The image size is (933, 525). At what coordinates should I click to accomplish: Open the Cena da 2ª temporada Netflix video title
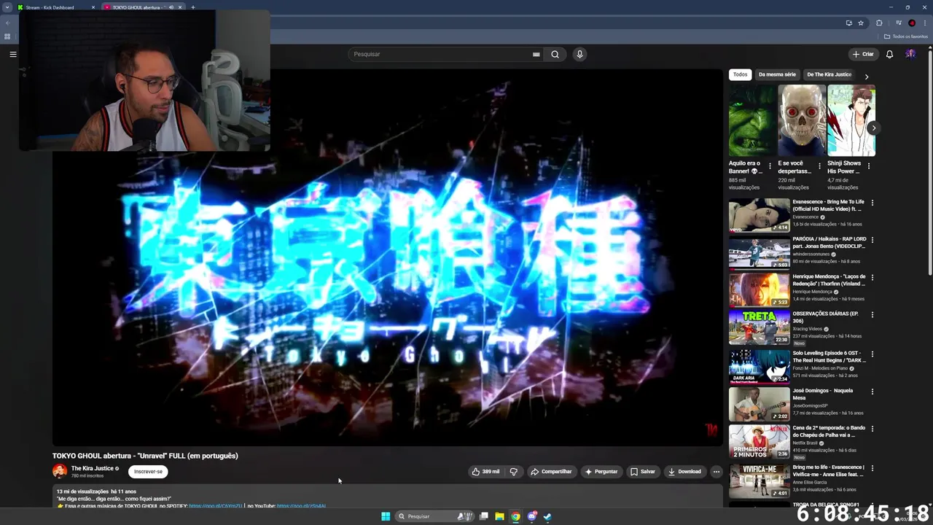pyautogui.click(x=829, y=432)
